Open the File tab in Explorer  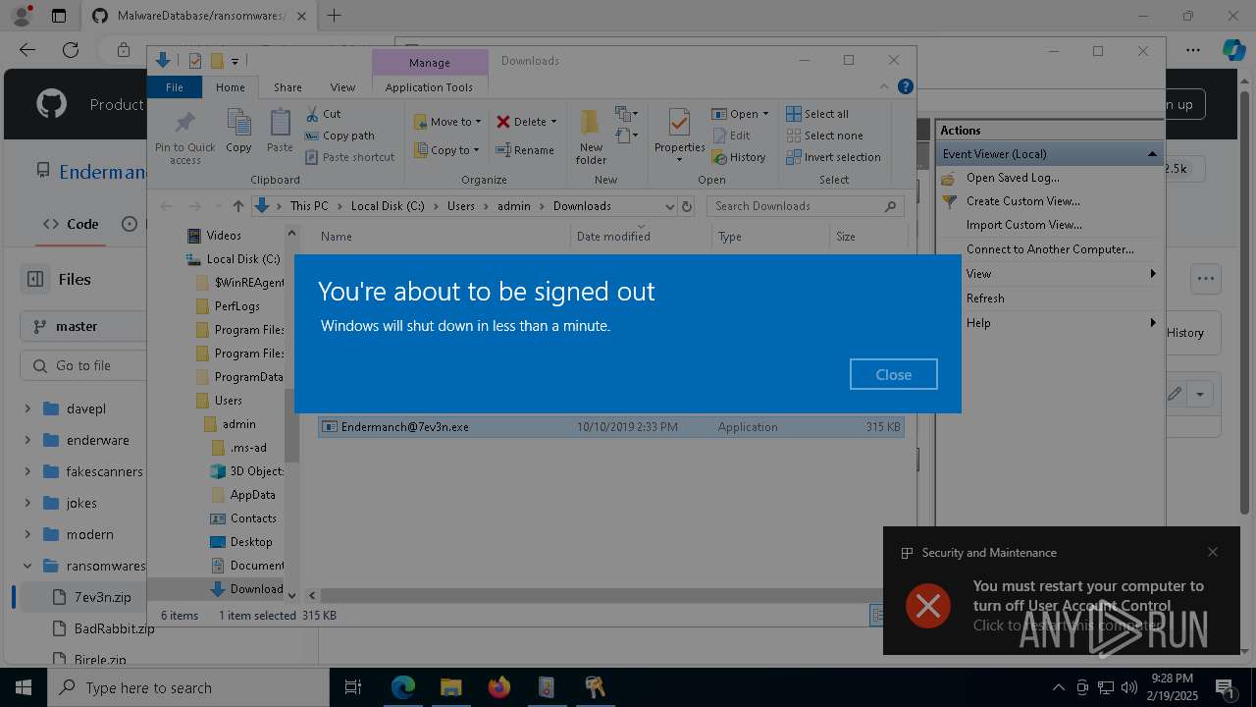(x=175, y=87)
